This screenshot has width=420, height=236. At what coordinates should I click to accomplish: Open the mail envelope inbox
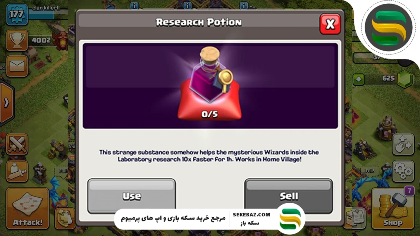tap(17, 66)
